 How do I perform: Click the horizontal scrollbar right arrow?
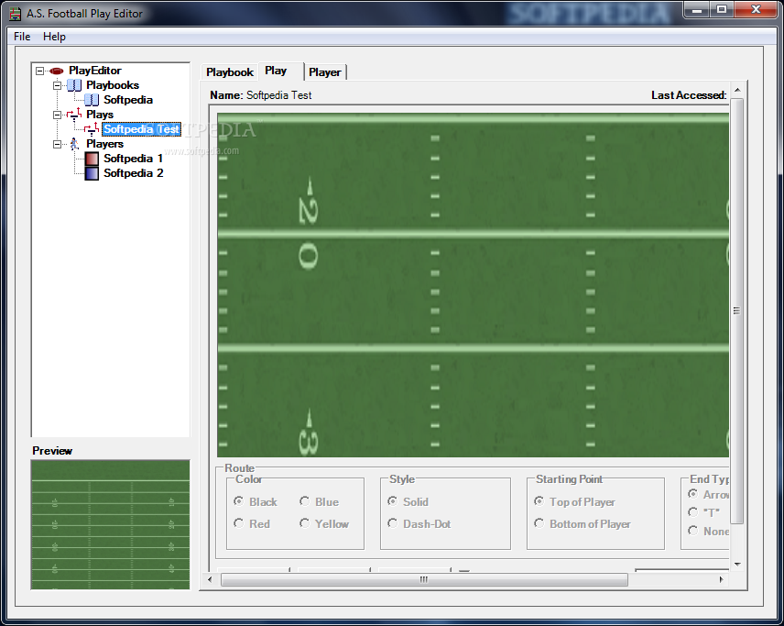click(x=722, y=579)
